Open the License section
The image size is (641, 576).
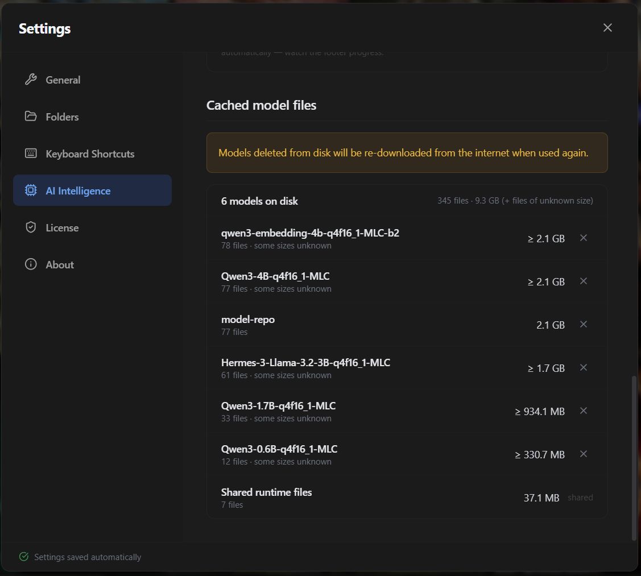(92, 227)
